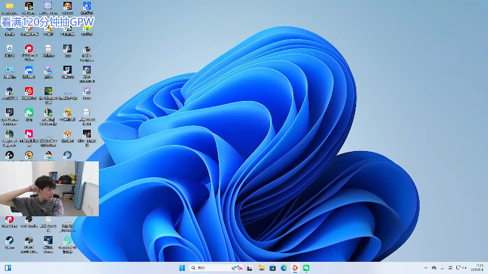
Task: Click the taskbar search box
Action: point(216,268)
